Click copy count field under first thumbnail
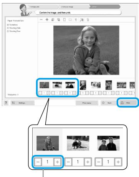 pos(44,93)
